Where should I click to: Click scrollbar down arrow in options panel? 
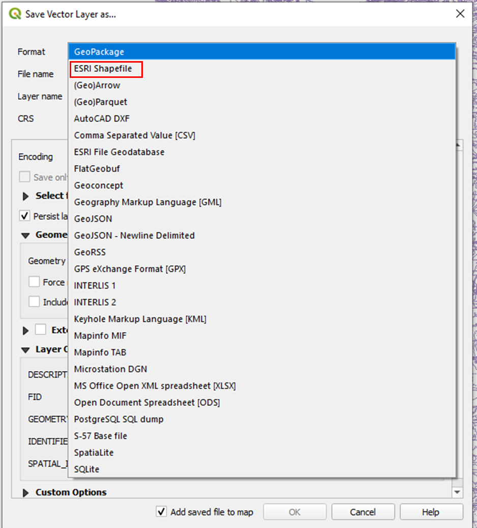coord(457,492)
